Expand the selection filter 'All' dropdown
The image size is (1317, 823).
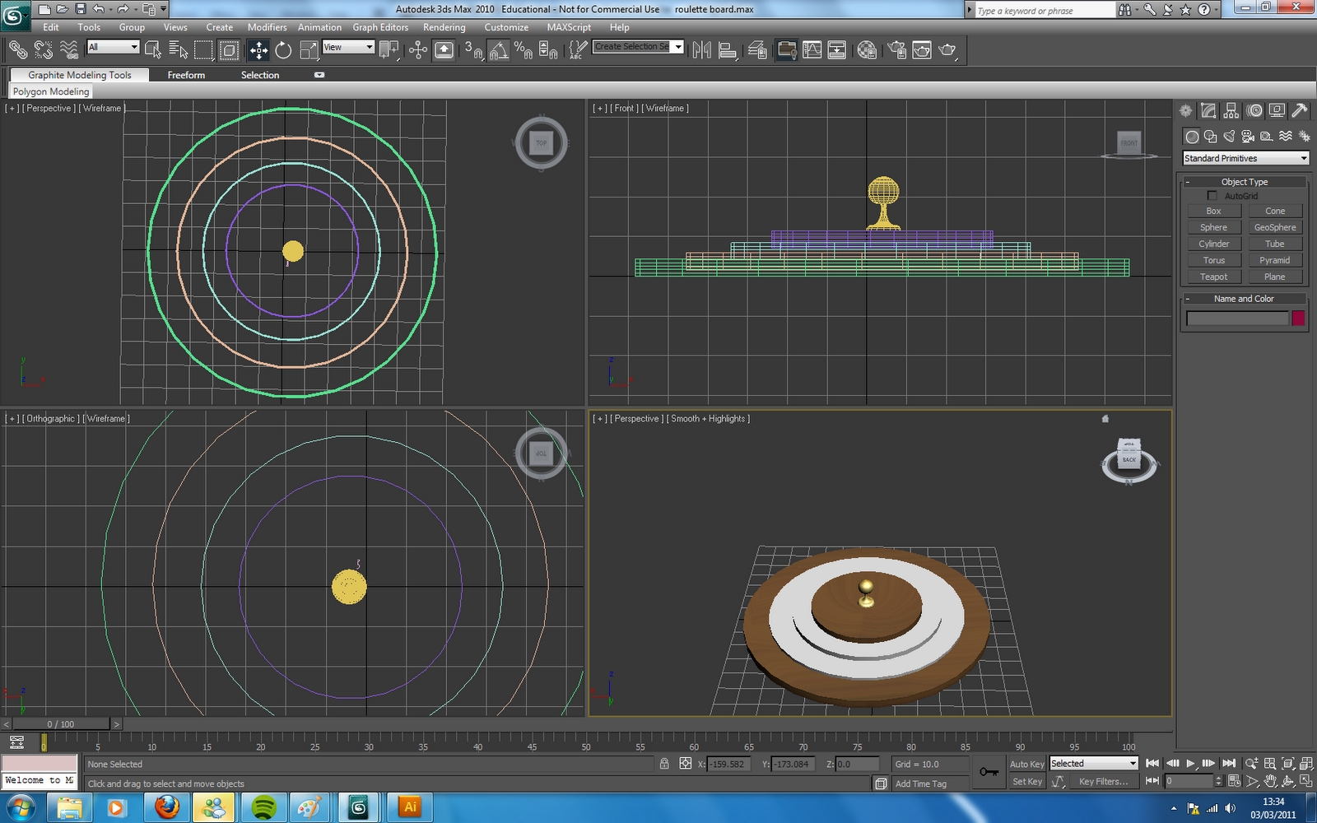click(114, 47)
